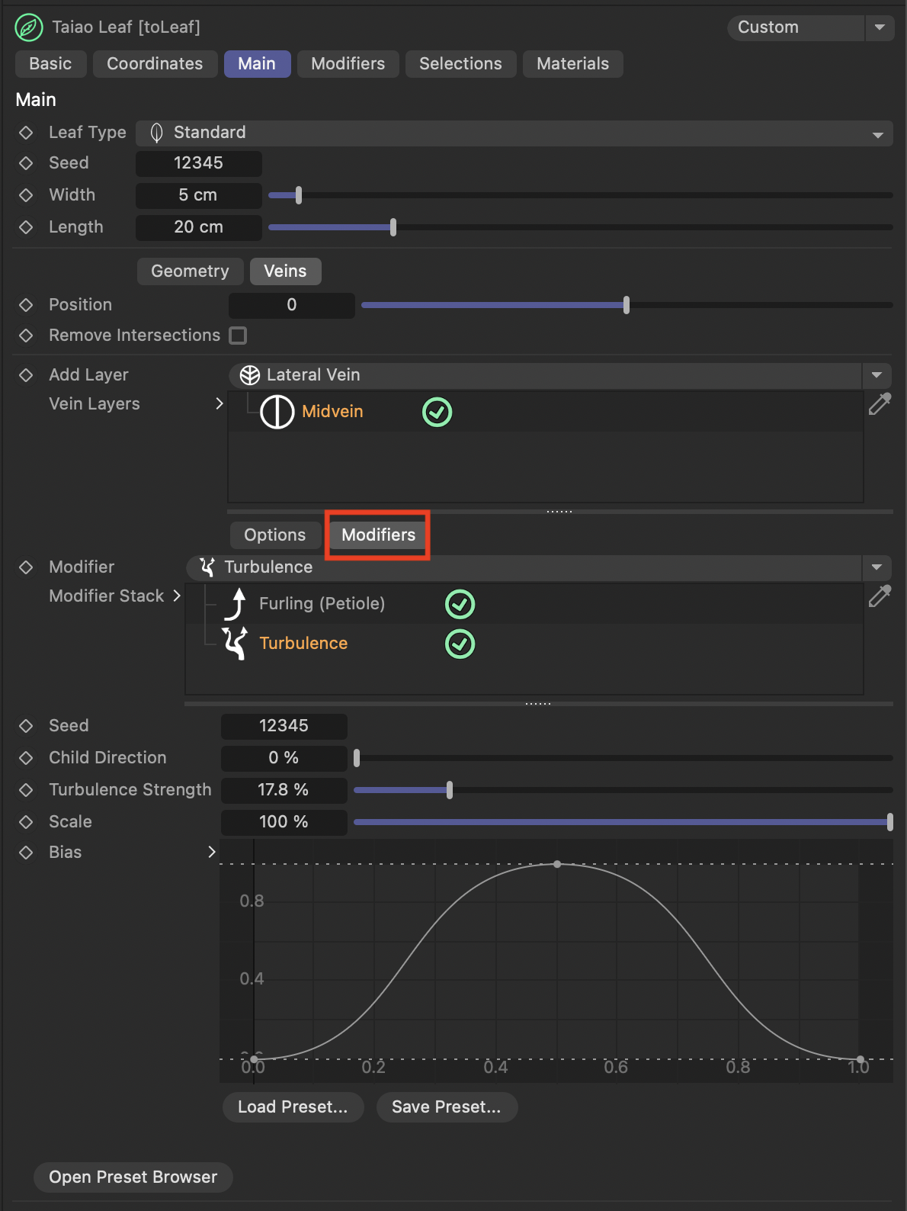Switch to the Coordinates tab
This screenshot has width=907, height=1211.
tap(155, 64)
